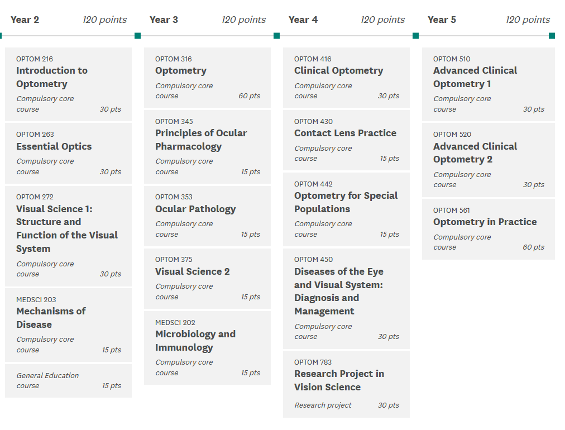The height and width of the screenshot is (430, 565).
Task: Open Diseases of the Eye course card
Action: coord(346,298)
